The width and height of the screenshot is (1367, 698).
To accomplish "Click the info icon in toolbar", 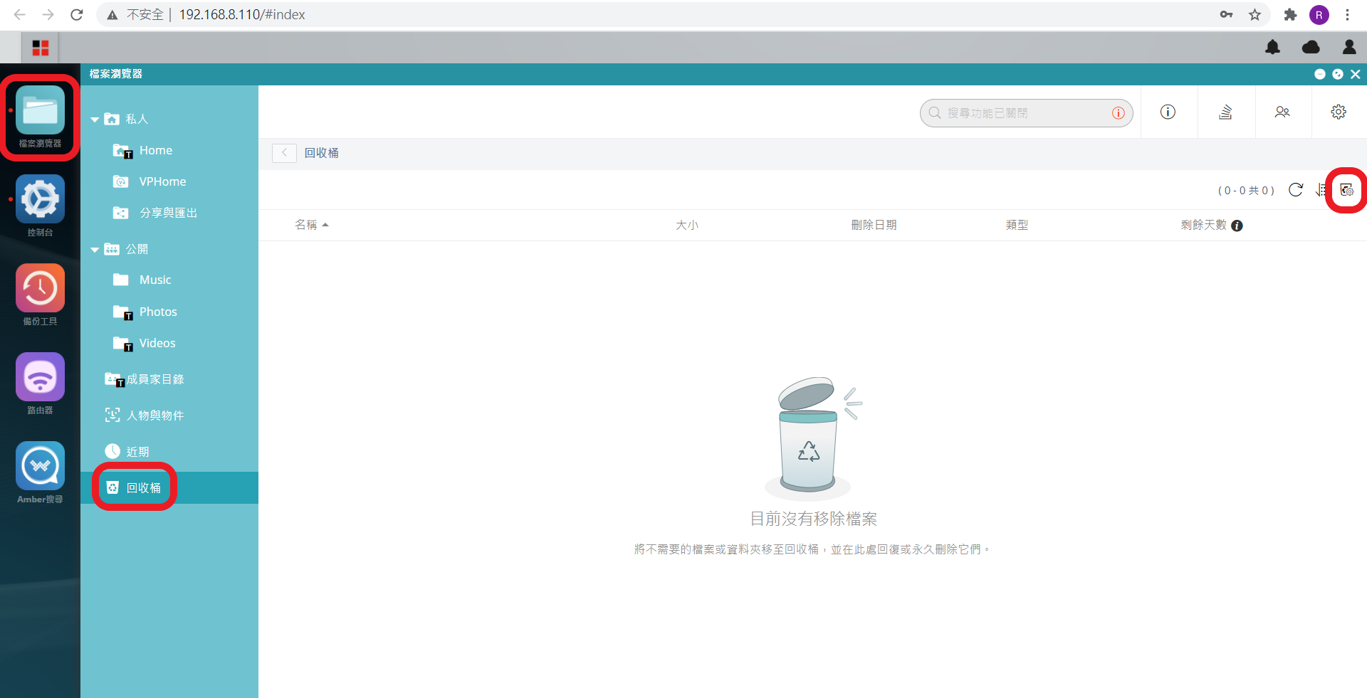I will (1168, 112).
